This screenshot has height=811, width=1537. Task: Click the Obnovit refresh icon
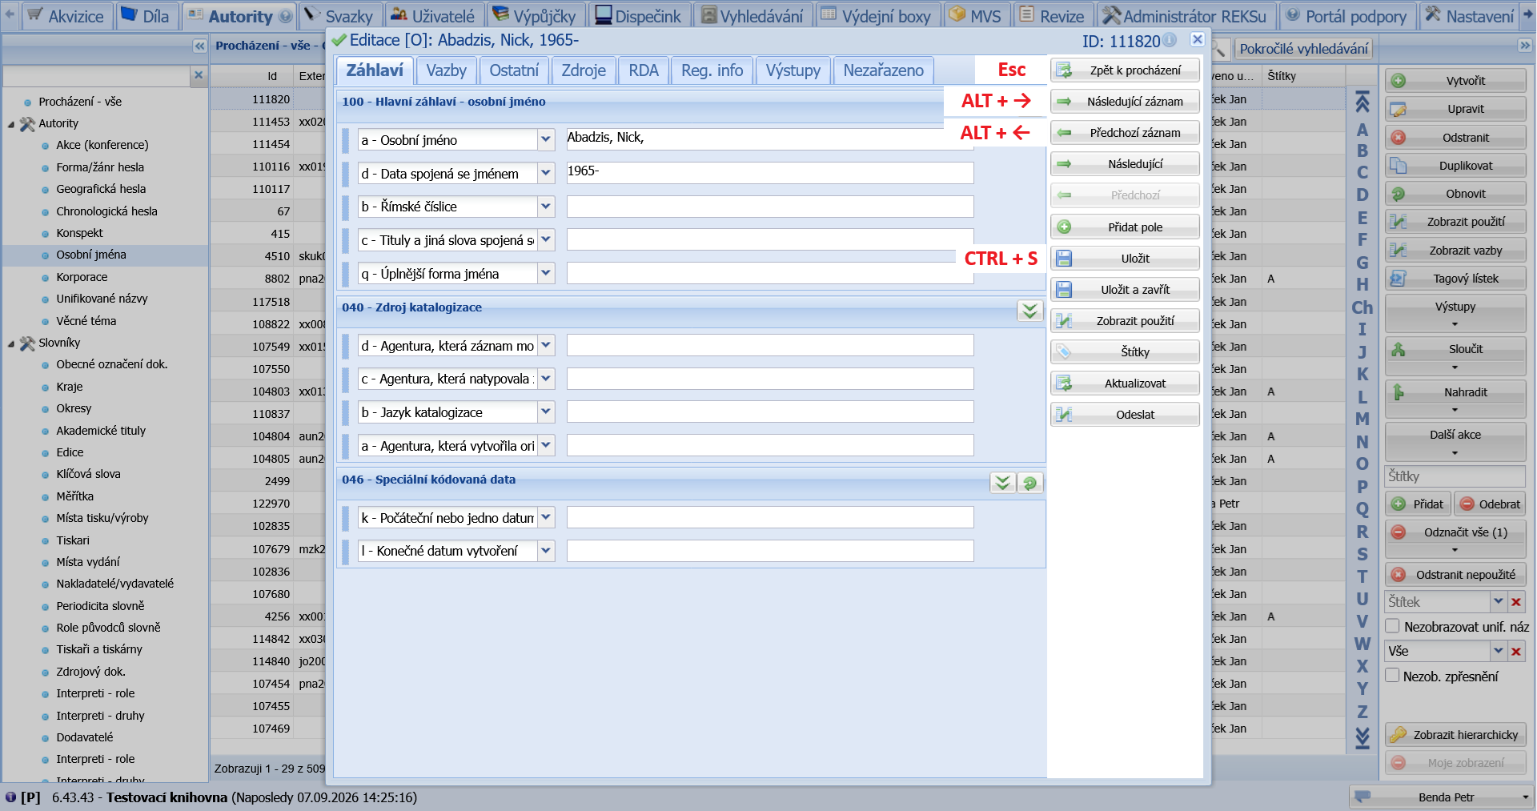(x=1399, y=194)
